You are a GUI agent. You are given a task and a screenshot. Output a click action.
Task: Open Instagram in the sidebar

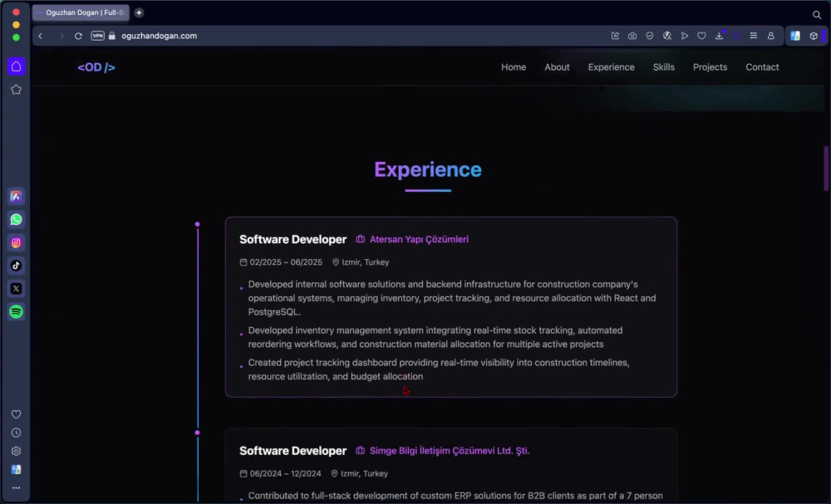click(x=17, y=242)
